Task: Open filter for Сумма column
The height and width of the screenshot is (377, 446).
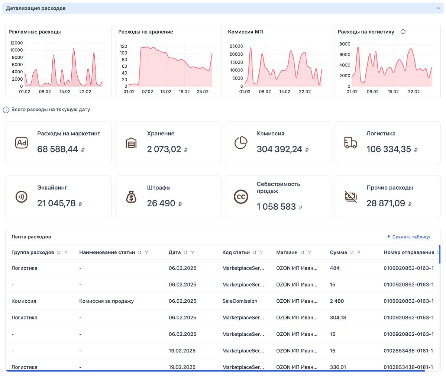Action: 359,252
